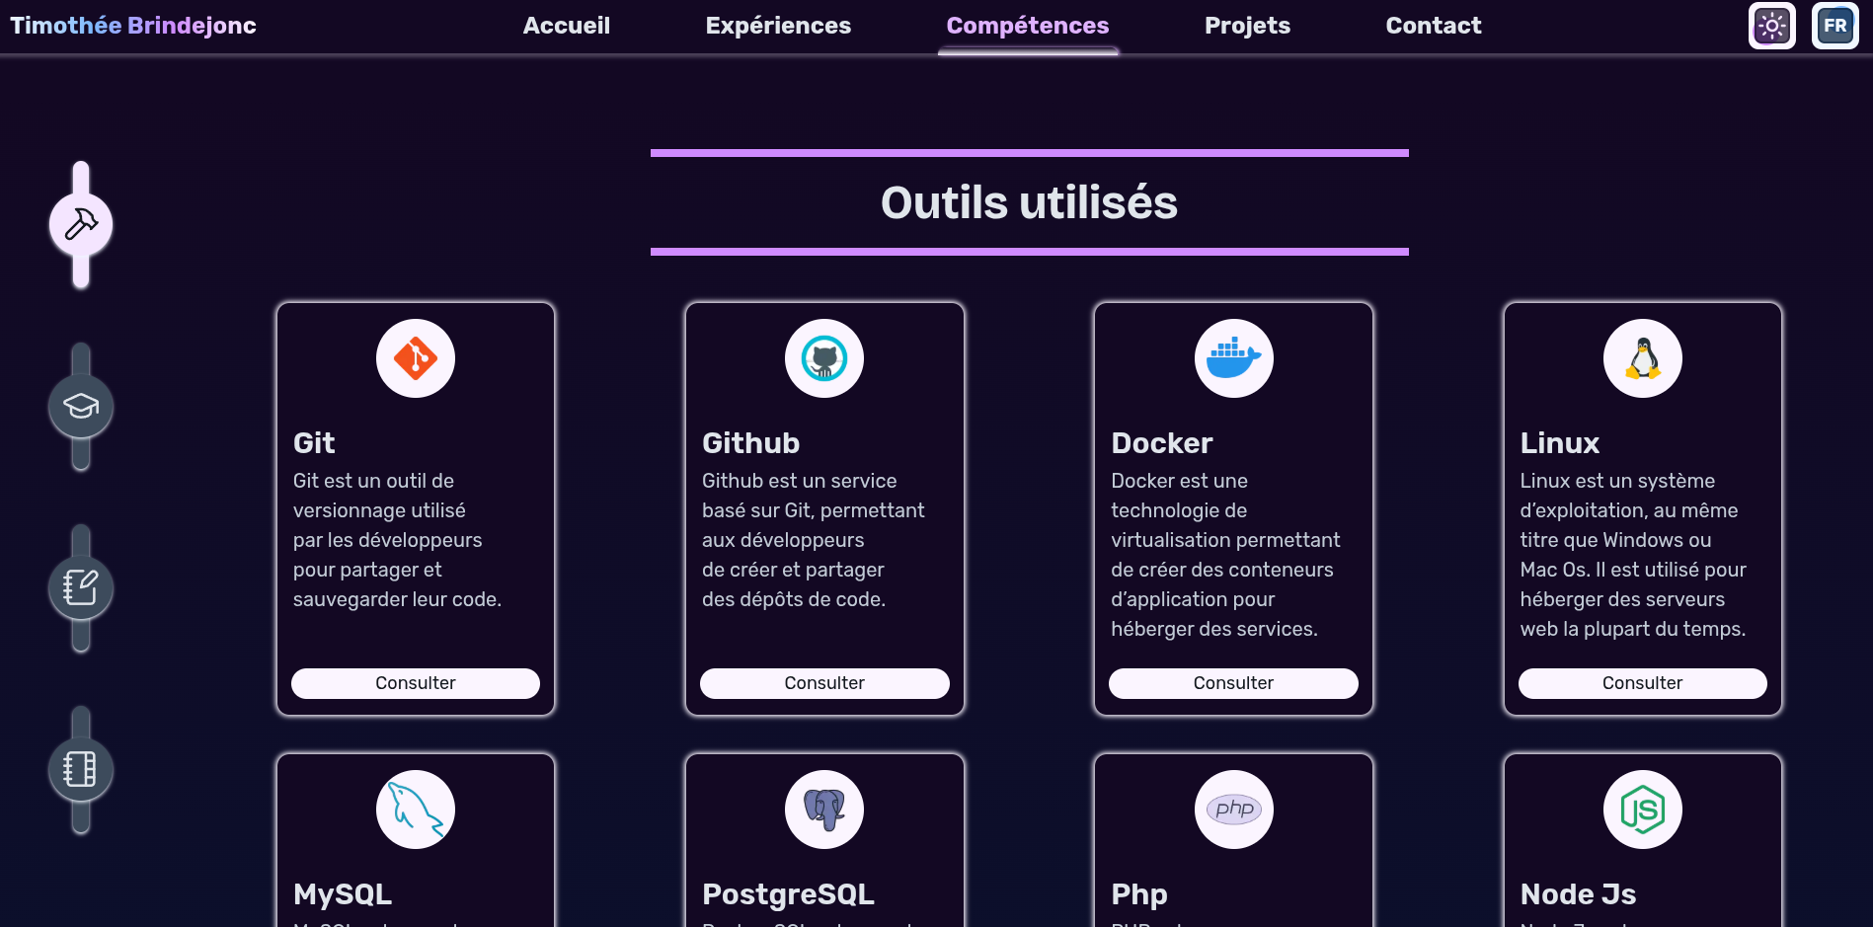The height and width of the screenshot is (927, 1873).
Task: Open the Accueil navigation item
Action: coord(567,26)
